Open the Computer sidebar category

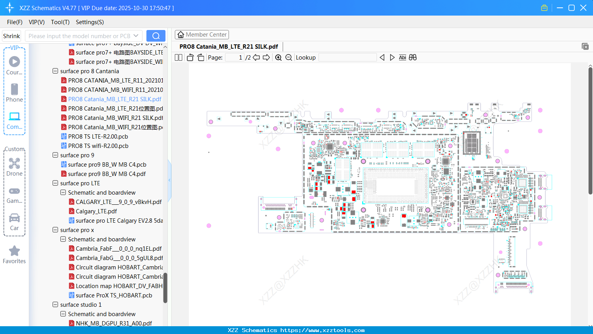14,120
